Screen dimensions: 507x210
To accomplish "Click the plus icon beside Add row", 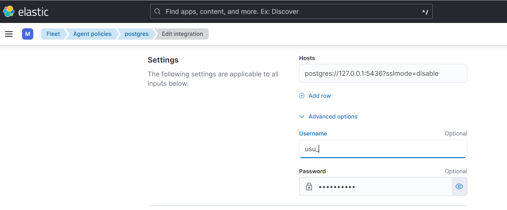I will [302, 96].
